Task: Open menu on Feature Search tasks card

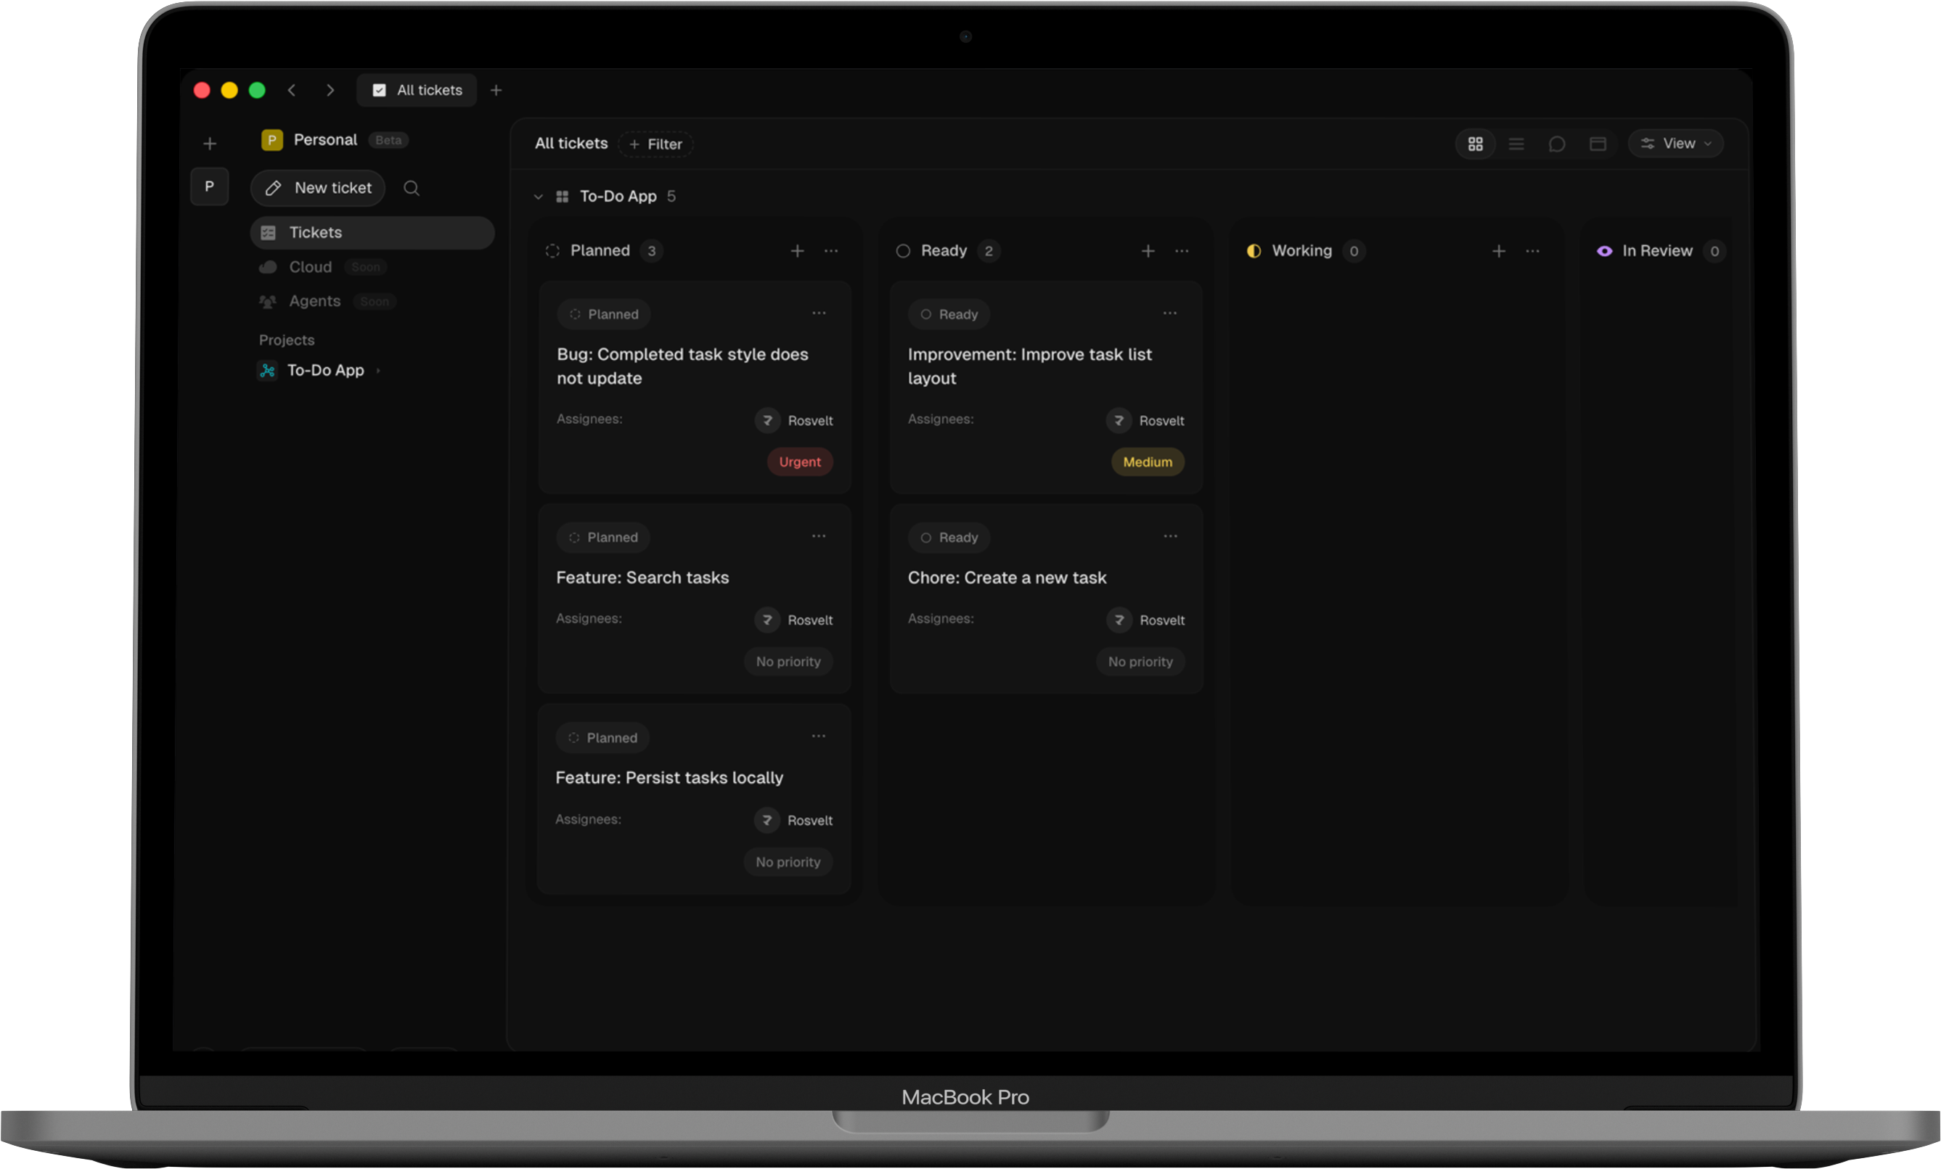Action: coord(820,536)
